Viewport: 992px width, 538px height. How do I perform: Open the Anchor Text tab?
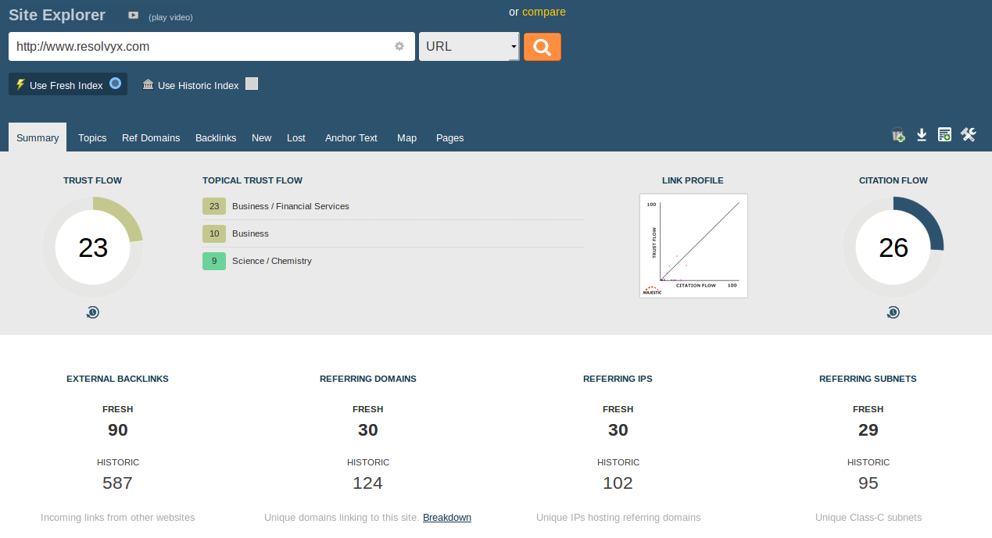click(351, 137)
